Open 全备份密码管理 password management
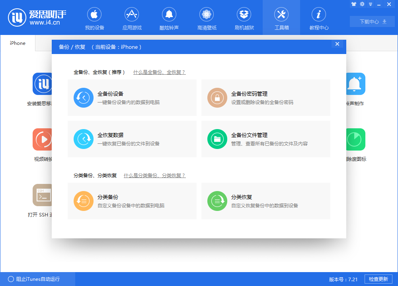The image size is (398, 286). point(265,98)
